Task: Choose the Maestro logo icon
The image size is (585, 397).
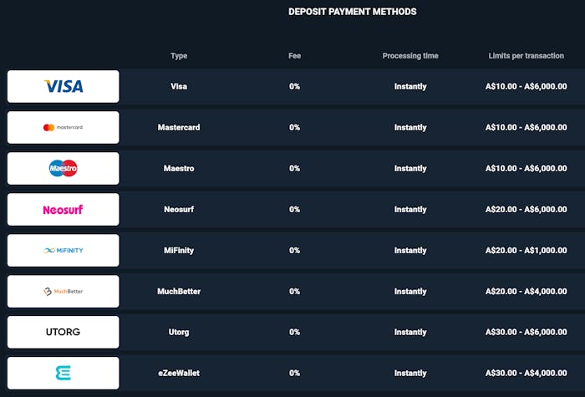Action: [64, 168]
